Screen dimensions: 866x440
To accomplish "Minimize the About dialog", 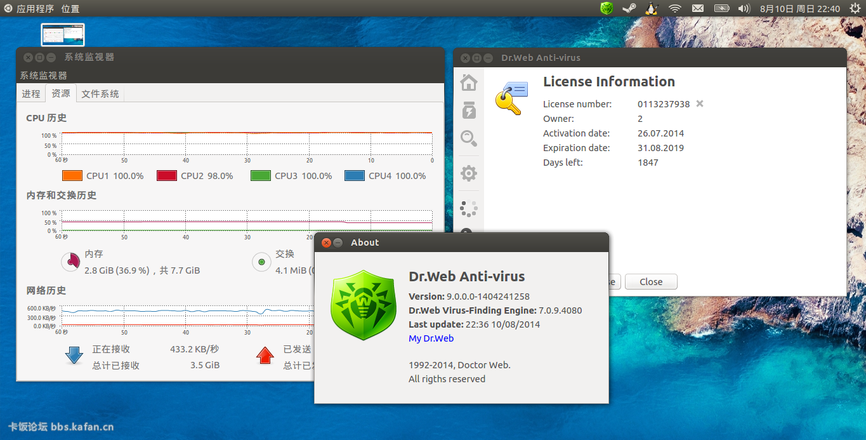I will click(338, 243).
